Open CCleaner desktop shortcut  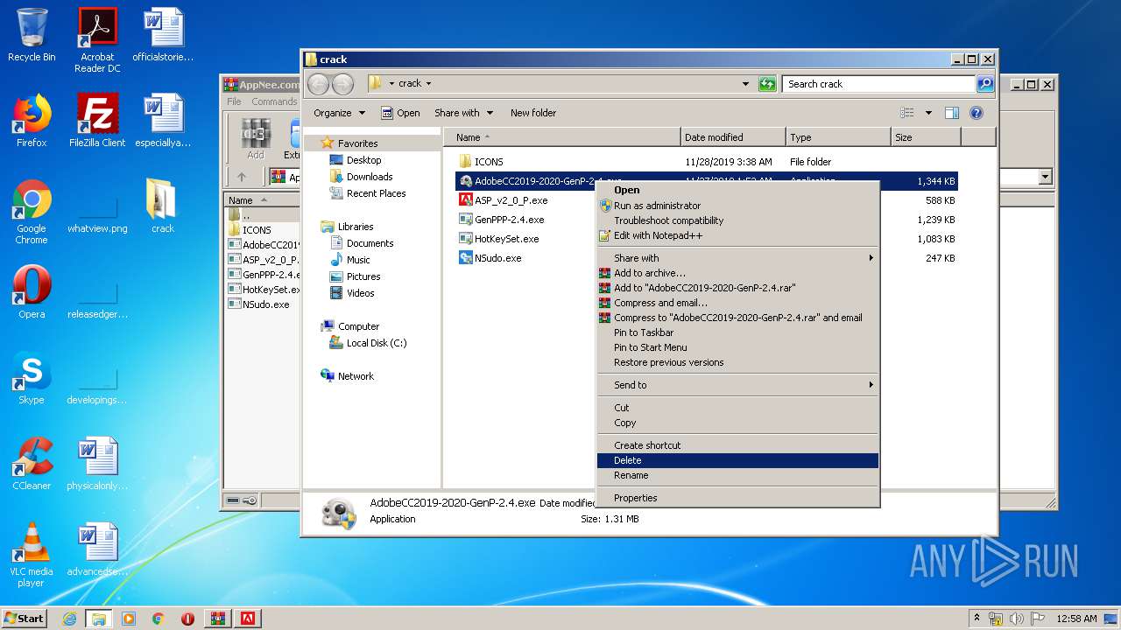(x=32, y=464)
